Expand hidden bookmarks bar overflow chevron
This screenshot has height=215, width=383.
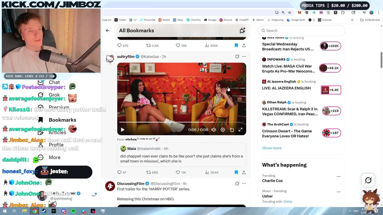352,20
